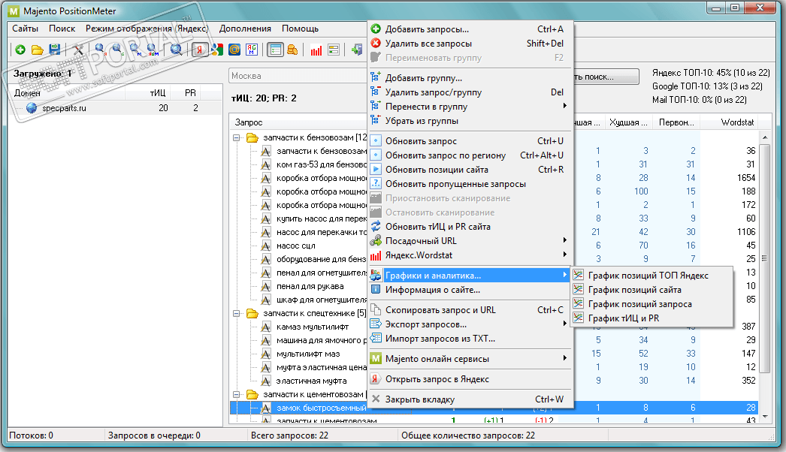Image resolution: width=786 pixels, height=452 pixels.
Task: Click the red bar chart toolbar icon
Action: tap(316, 50)
